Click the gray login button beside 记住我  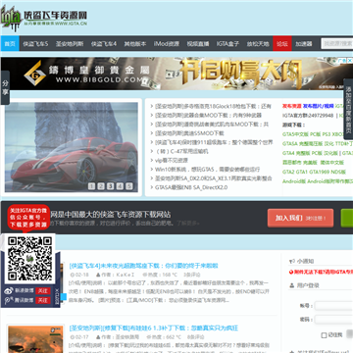[349, 334]
